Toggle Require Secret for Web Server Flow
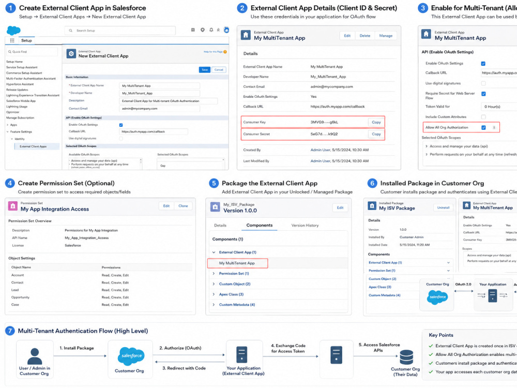This screenshot has width=517, height=388. [x=483, y=94]
